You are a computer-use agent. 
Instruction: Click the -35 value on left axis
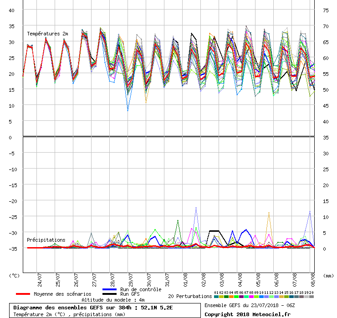[13, 249]
